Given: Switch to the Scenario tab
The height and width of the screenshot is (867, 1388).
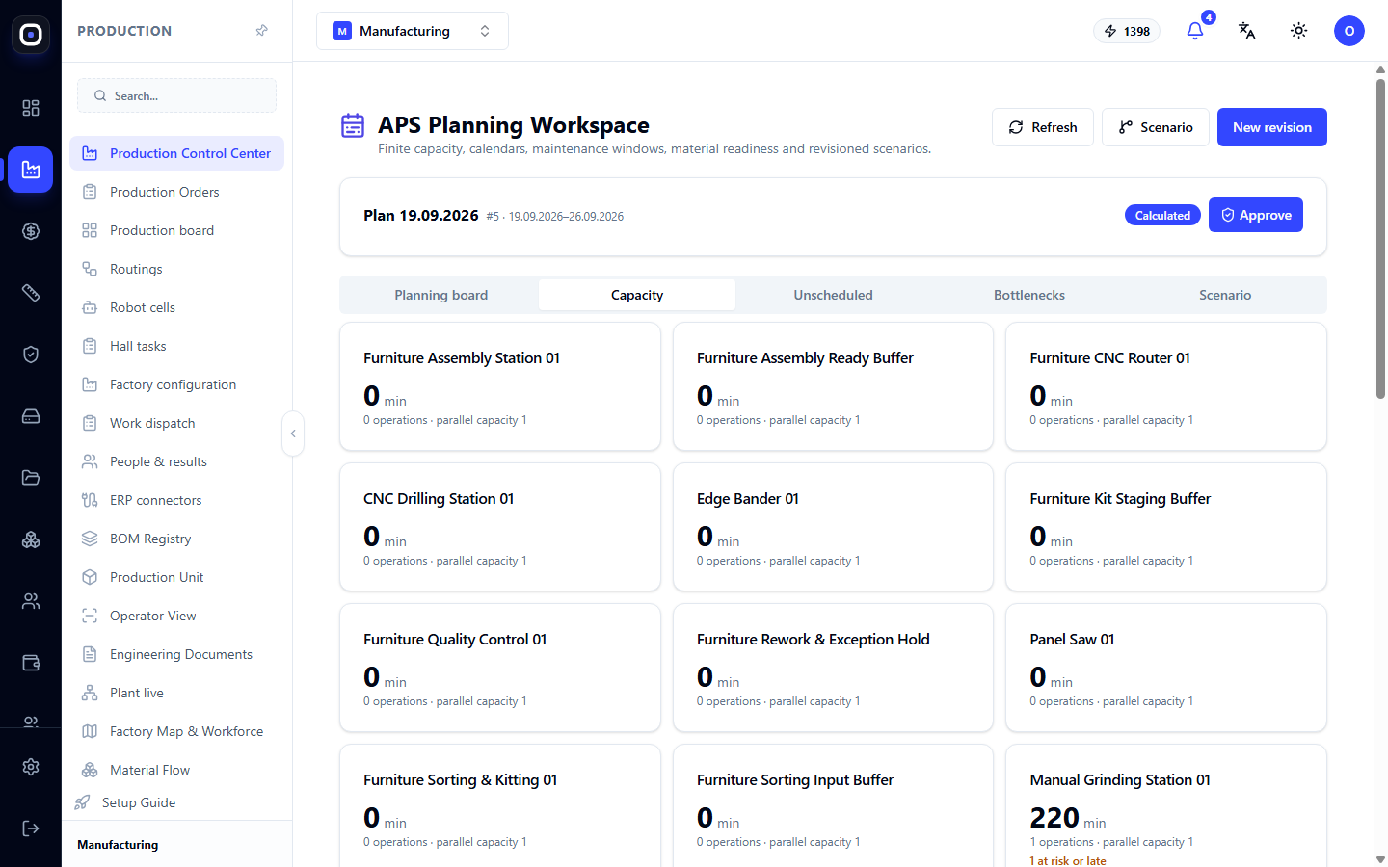Looking at the screenshot, I should pos(1225,295).
